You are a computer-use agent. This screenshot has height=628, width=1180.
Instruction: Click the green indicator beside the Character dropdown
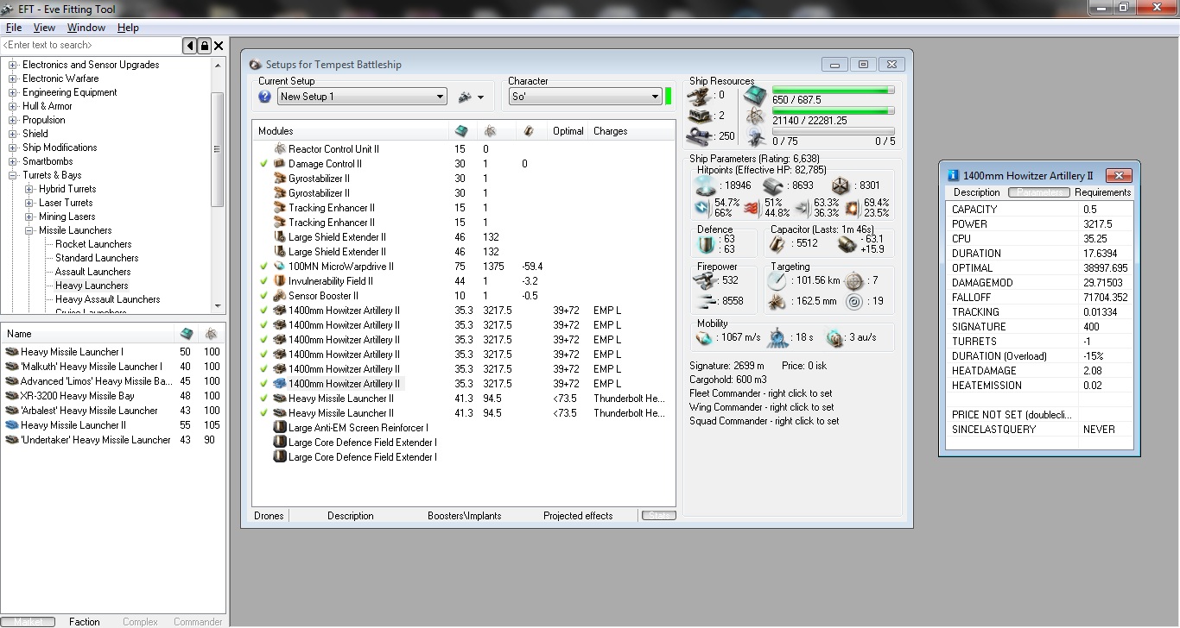coord(669,96)
